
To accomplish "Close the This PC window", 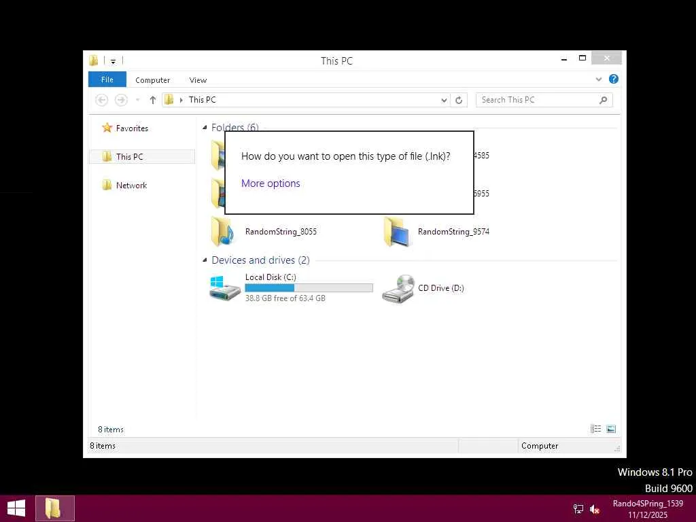I will (606, 58).
